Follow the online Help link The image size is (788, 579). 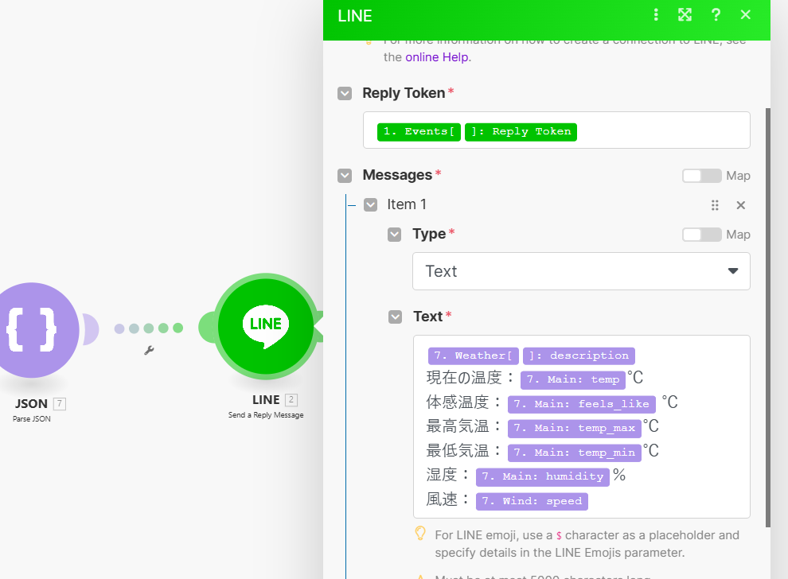pos(437,57)
